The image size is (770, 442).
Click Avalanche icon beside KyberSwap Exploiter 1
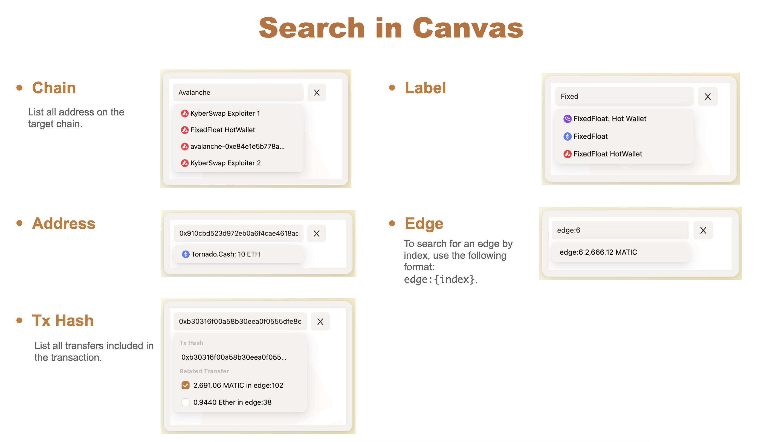185,114
